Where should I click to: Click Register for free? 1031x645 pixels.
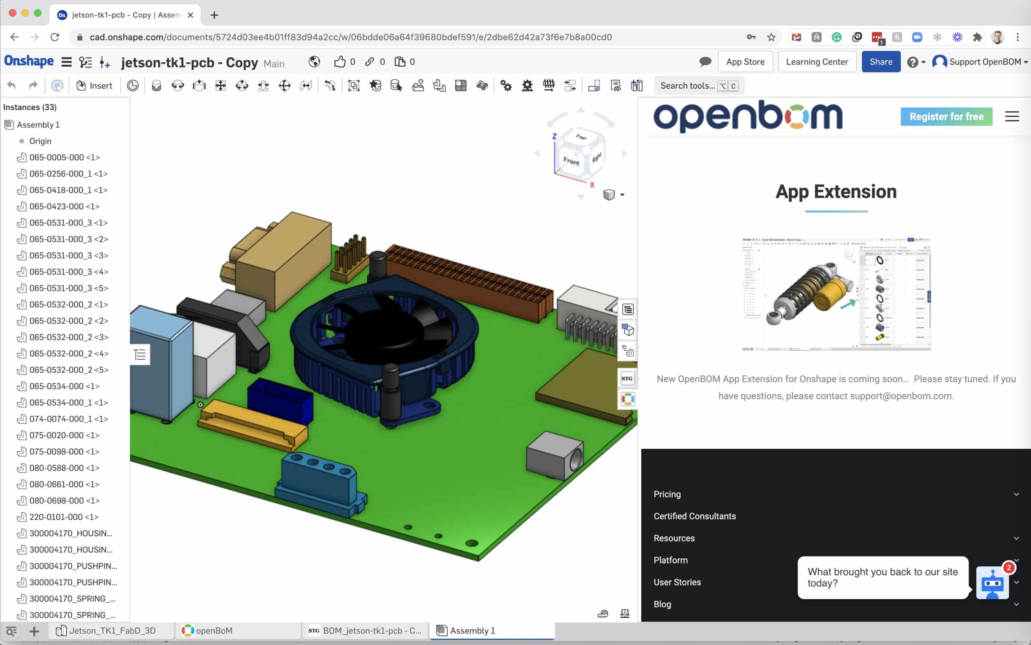tap(946, 116)
